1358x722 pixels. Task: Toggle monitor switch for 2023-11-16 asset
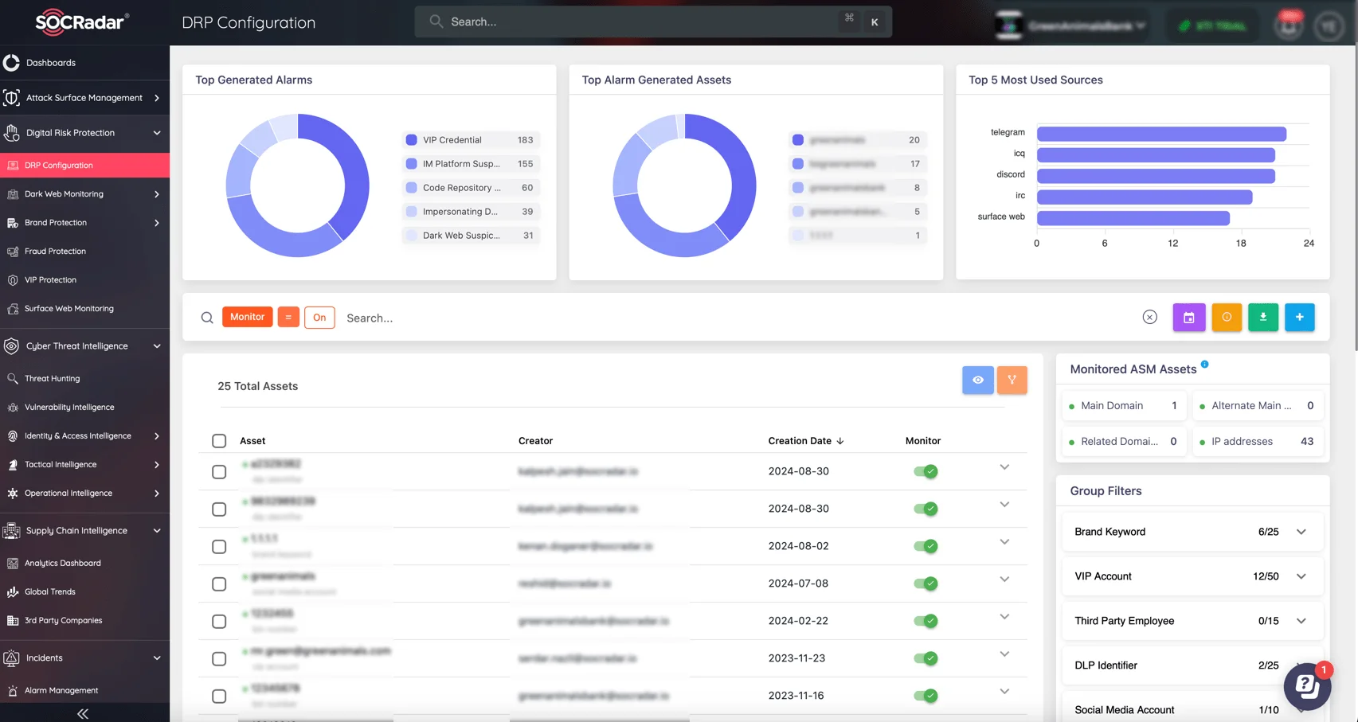[x=925, y=696]
